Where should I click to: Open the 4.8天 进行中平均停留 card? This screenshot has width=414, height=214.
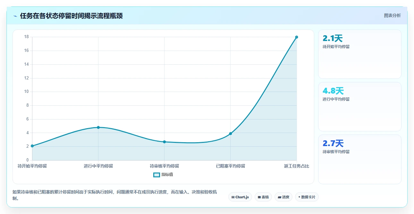[359, 107]
